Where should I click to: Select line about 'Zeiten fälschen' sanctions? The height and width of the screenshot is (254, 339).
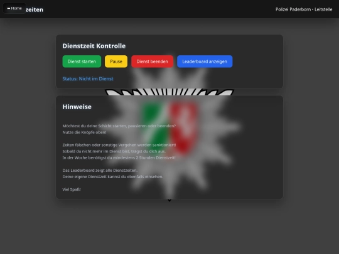tap(119, 145)
